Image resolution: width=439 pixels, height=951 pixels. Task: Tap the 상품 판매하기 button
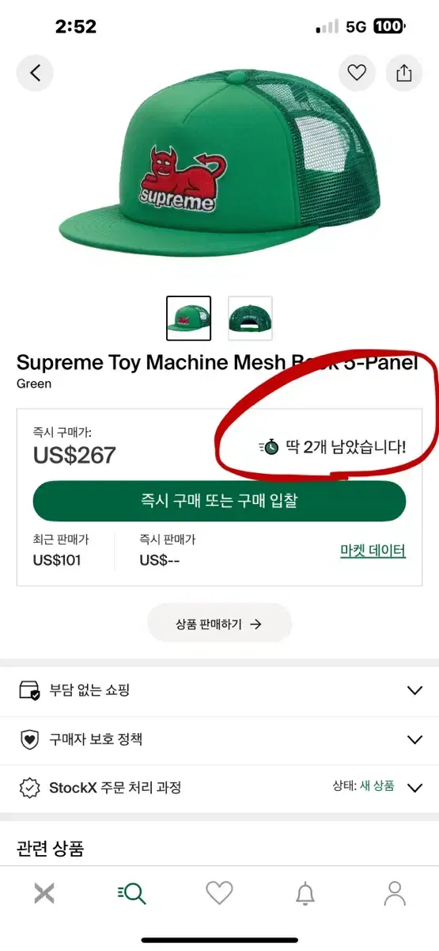[x=219, y=624]
